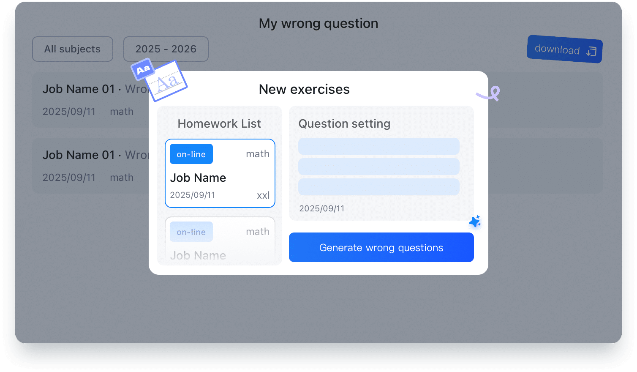Screen dimensions: 637x372
Task: Click the download button
Action: [564, 49]
